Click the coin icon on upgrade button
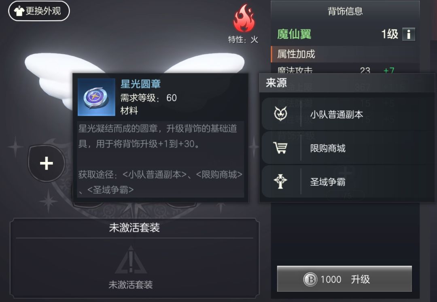The image size is (437, 302). (310, 279)
